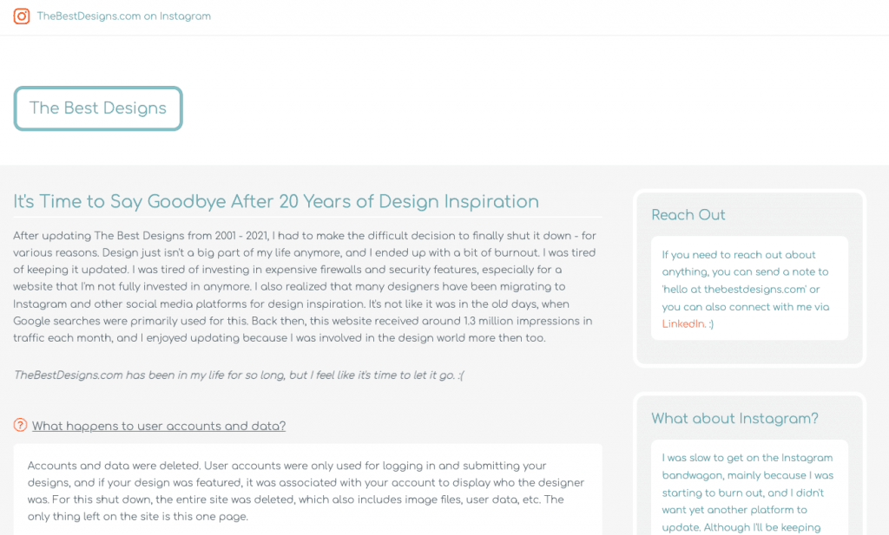The height and width of the screenshot is (535, 889).
Task: Select the user accounts and data question
Action: (159, 426)
